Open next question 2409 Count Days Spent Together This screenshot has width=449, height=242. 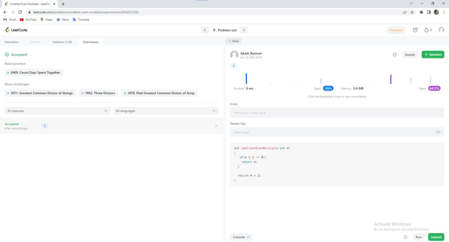coord(34,73)
